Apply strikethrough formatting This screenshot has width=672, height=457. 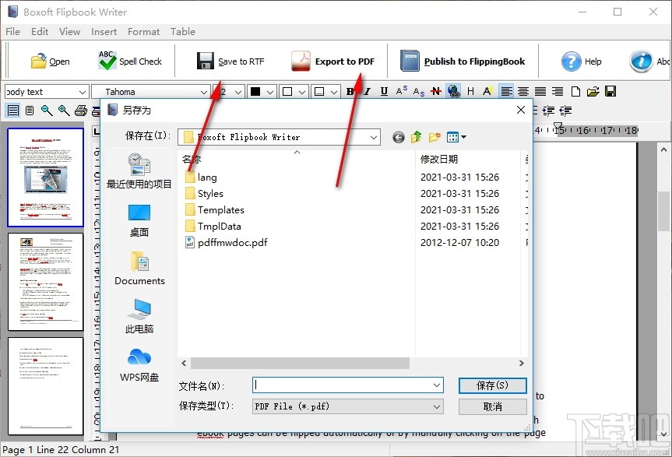tap(435, 91)
